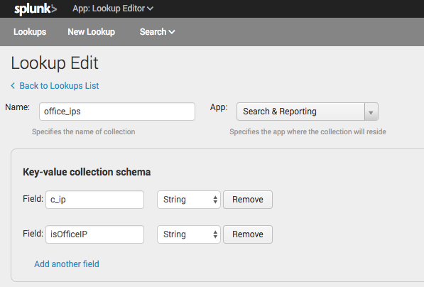This screenshot has width=424, height=287.
Task: Click the Lookup Edit page heading
Action: click(x=55, y=63)
